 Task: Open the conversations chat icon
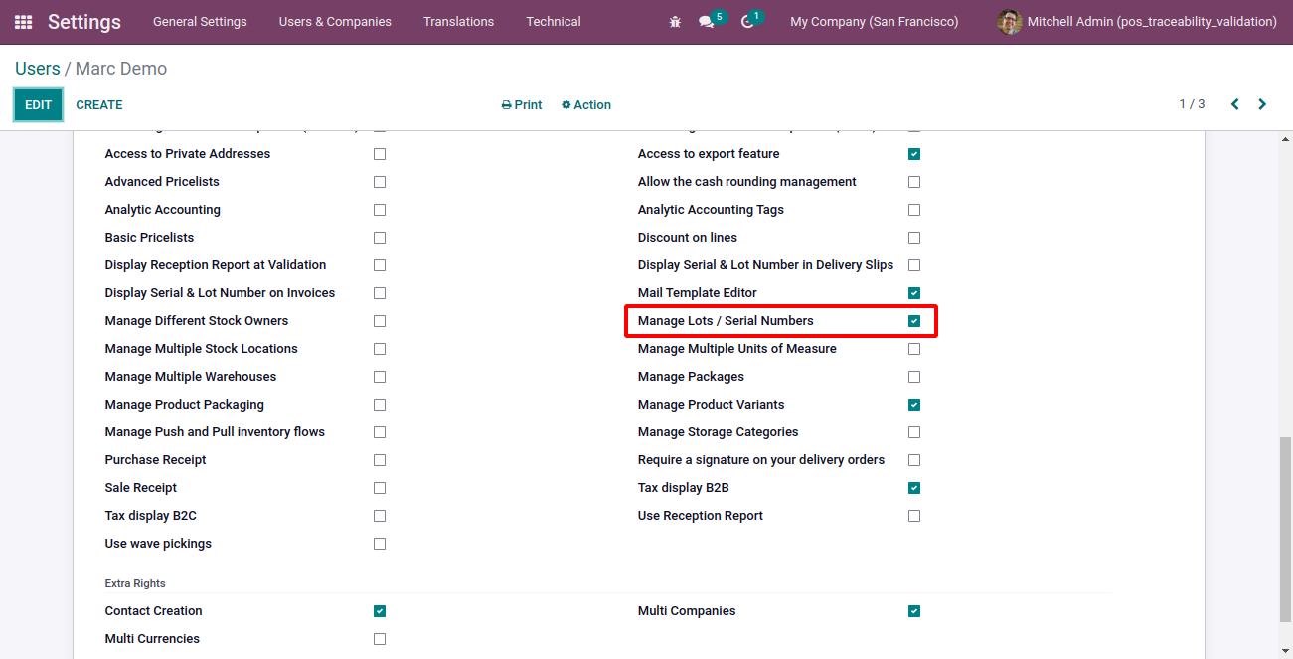click(707, 22)
